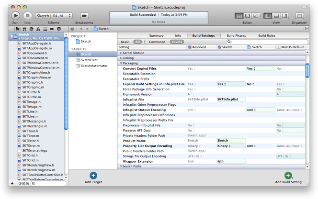318x199 pixels.
Task: Switch to the Build Phases tab
Action: click(x=236, y=36)
